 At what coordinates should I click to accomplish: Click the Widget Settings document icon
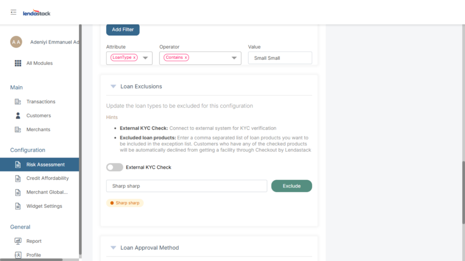pos(18,206)
